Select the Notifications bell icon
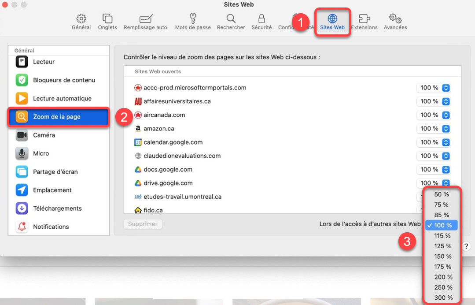Image resolution: width=475 pixels, height=305 pixels. pyautogui.click(x=22, y=227)
